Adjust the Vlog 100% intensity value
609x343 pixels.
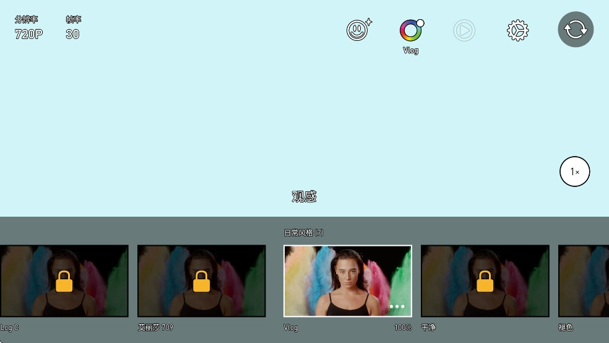pos(402,327)
